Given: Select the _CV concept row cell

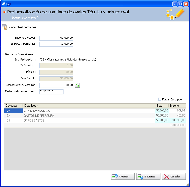Looking at the screenshot, I should coord(14,110).
